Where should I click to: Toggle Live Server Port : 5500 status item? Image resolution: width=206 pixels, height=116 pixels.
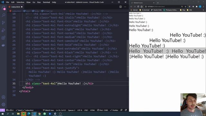pos(102,110)
